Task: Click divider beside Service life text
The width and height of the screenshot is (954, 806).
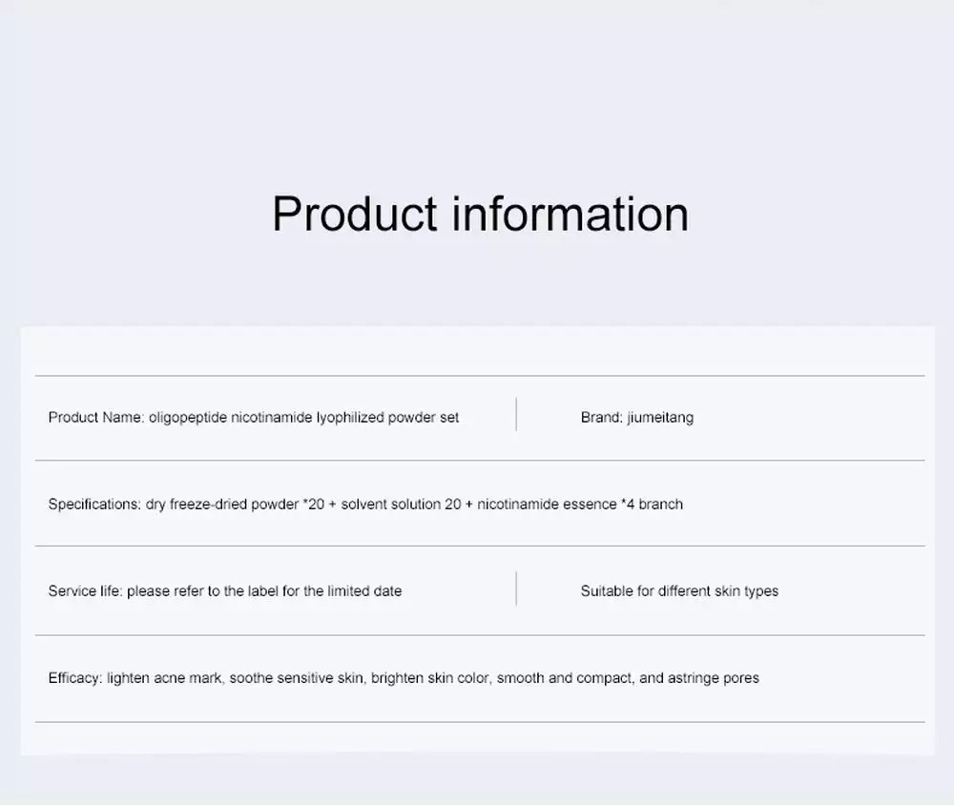Action: [516, 589]
